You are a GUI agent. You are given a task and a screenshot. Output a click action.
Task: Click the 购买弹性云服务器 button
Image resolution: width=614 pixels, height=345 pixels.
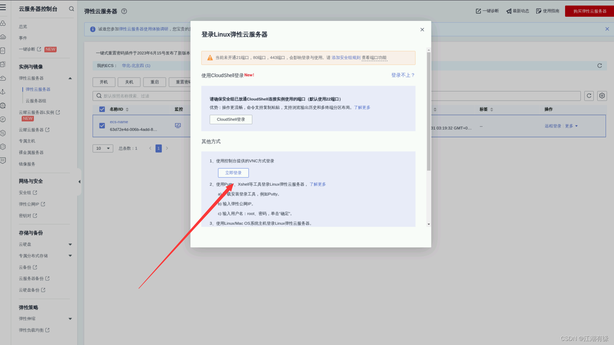point(590,11)
